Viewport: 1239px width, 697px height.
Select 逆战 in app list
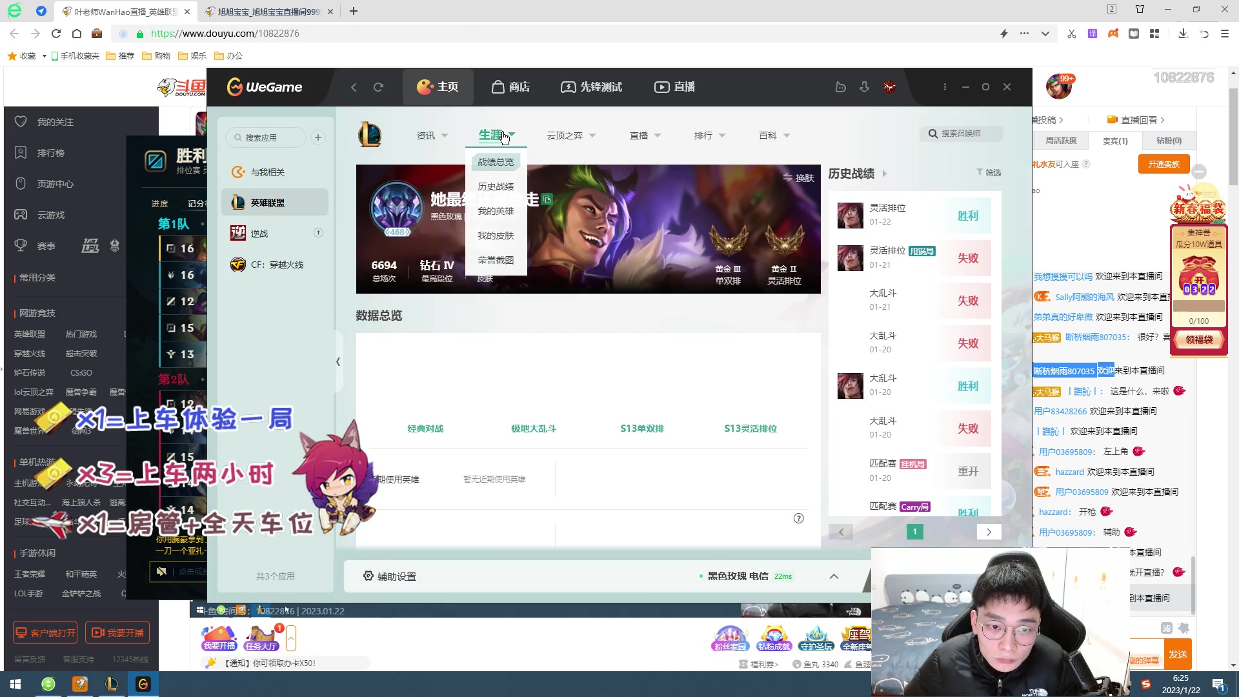point(274,233)
